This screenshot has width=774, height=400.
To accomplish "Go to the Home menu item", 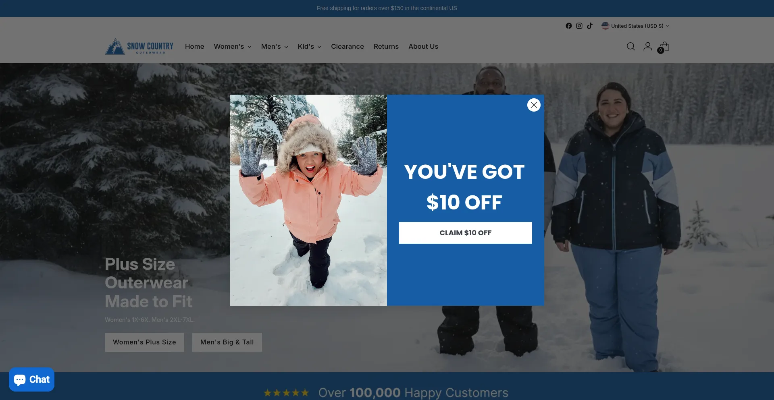I will [195, 47].
